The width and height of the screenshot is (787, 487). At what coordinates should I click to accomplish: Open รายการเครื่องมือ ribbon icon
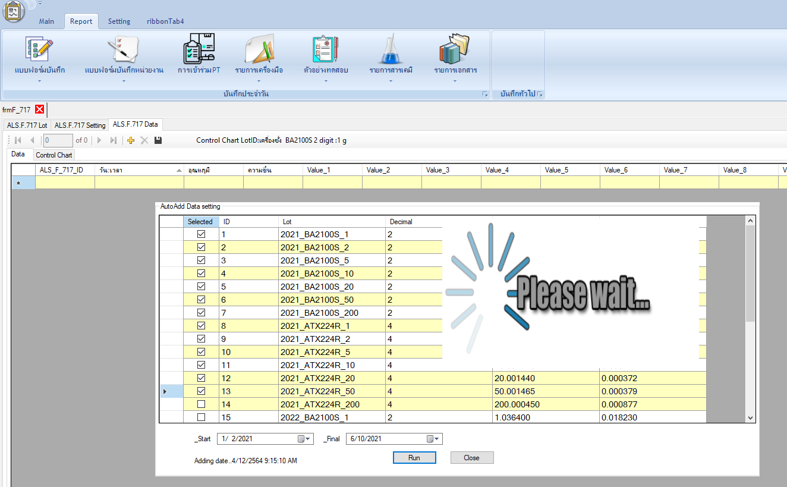[x=259, y=50]
